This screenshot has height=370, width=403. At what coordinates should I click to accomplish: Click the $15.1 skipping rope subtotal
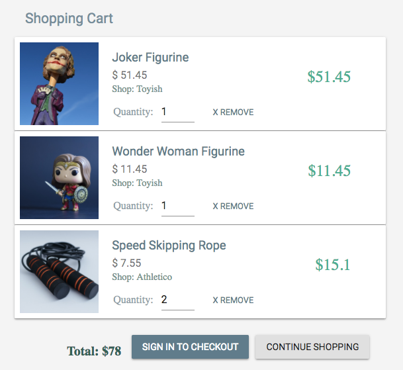(x=332, y=265)
